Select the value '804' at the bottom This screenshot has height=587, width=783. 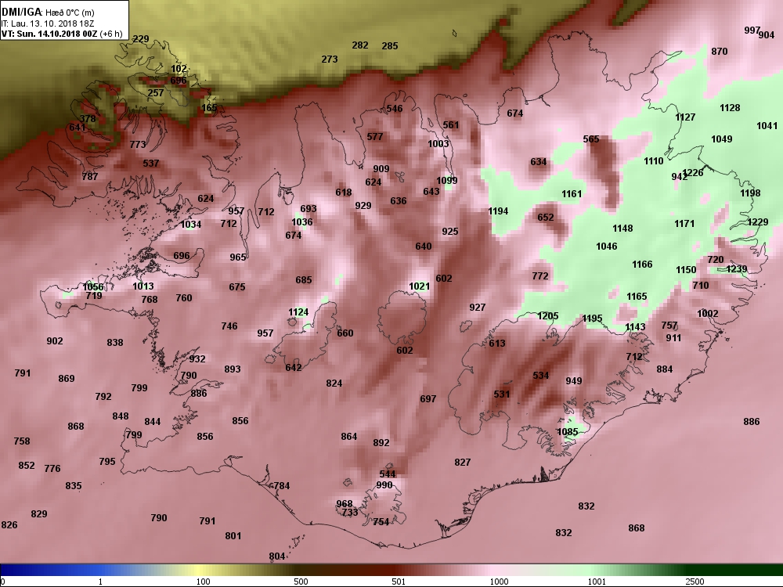pyautogui.click(x=277, y=556)
